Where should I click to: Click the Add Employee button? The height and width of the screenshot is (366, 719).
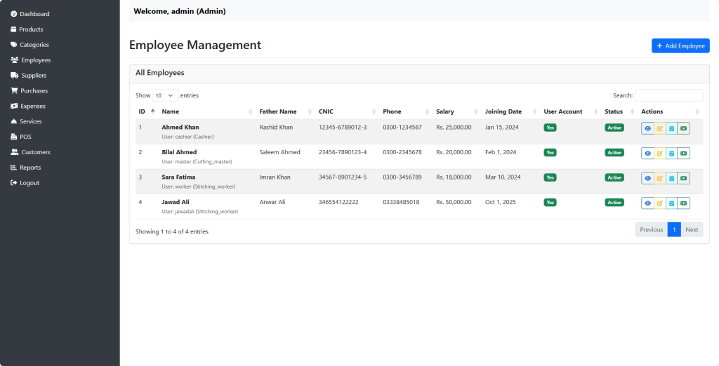point(680,46)
